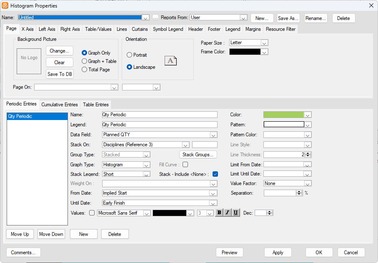The image size is (378, 263).
Task: Click the ellipsis button beside the Name field
Action: click(x=155, y=18)
